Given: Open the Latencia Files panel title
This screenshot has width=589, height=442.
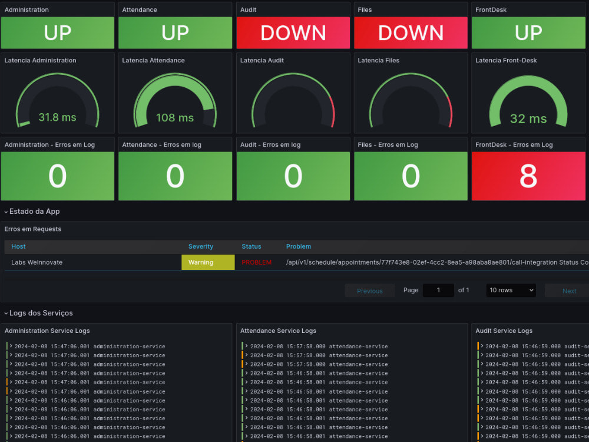Looking at the screenshot, I should point(378,60).
